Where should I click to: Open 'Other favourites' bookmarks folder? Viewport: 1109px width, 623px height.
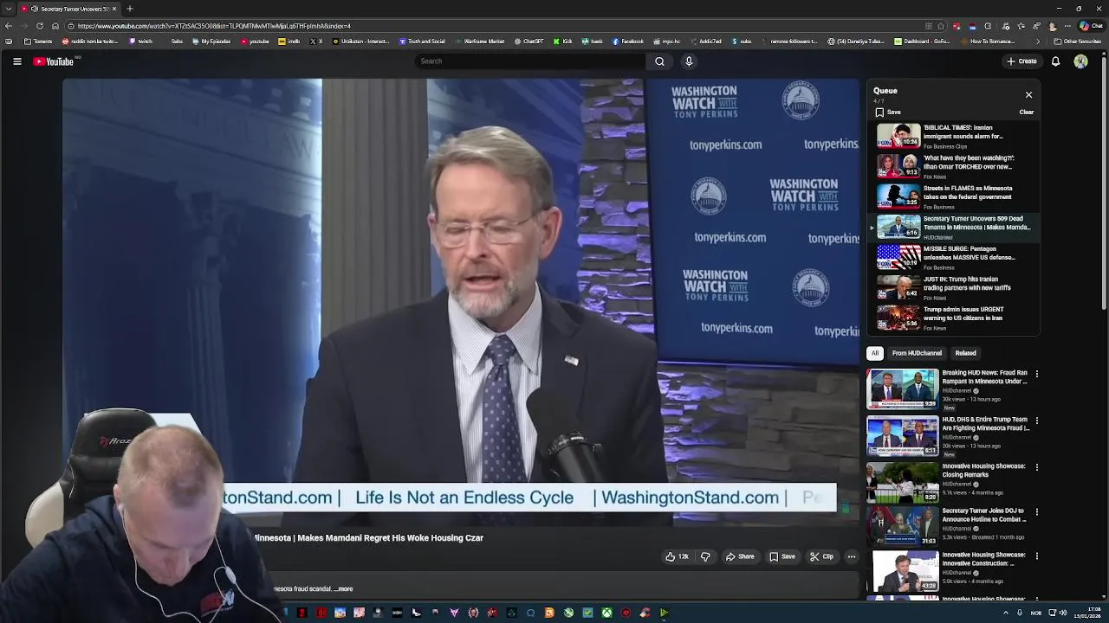(x=1077, y=42)
